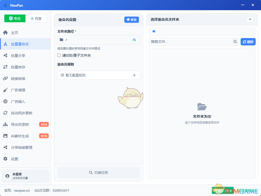
Task: Switch to 夸克 cloud drive
Action: click(15, 19)
